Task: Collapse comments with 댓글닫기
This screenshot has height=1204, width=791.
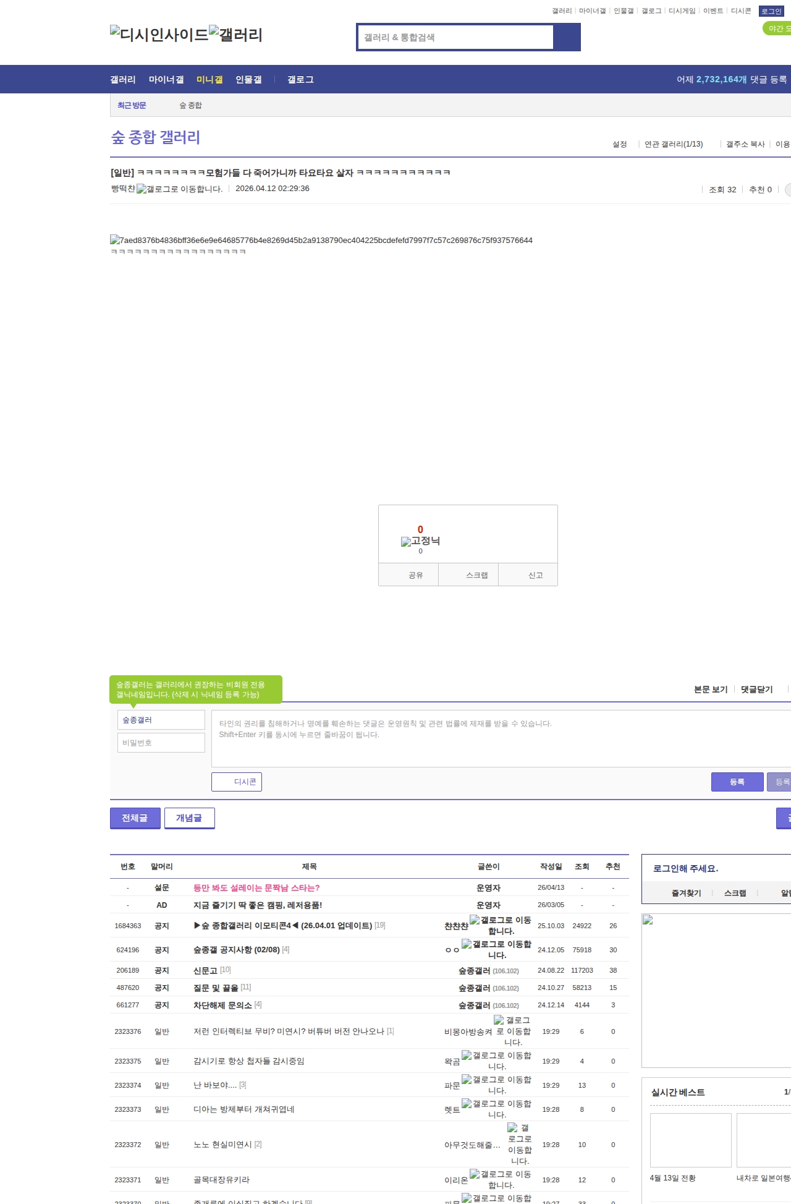Action: tap(756, 690)
